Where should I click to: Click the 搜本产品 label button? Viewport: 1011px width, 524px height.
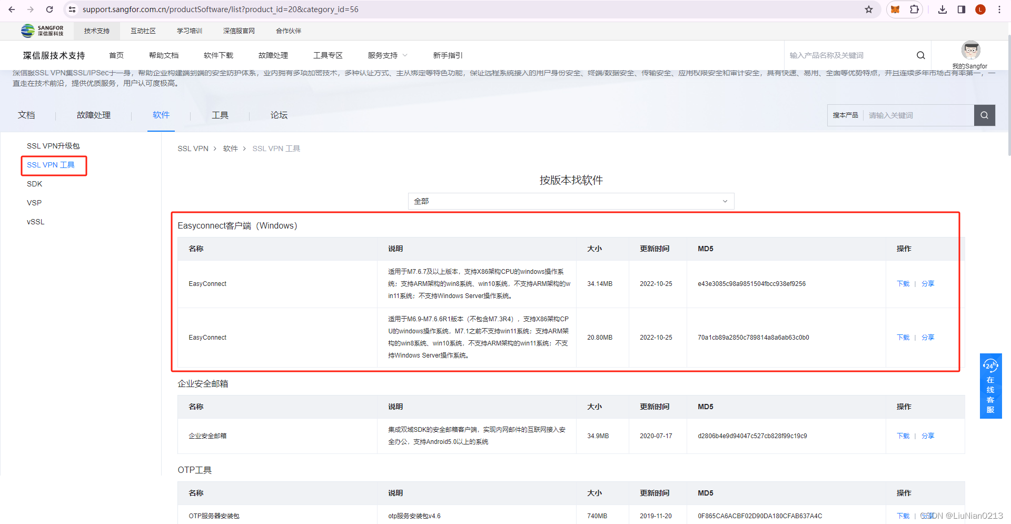845,115
